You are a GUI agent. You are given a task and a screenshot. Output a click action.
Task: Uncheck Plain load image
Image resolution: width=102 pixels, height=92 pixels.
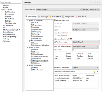pyautogui.click(x=55, y=42)
